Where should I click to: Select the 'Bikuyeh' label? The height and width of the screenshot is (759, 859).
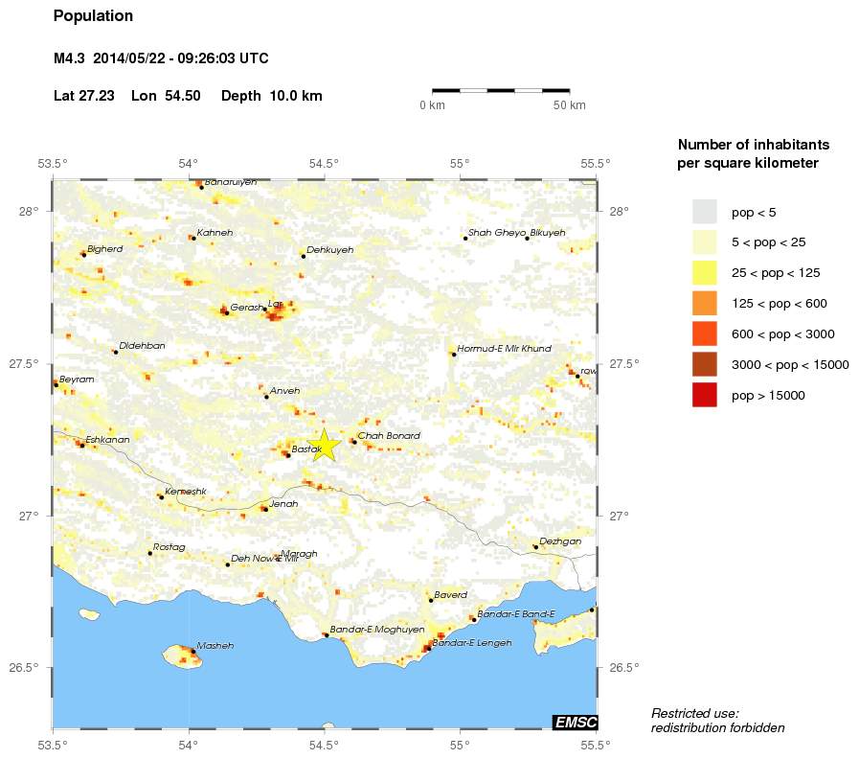(548, 233)
